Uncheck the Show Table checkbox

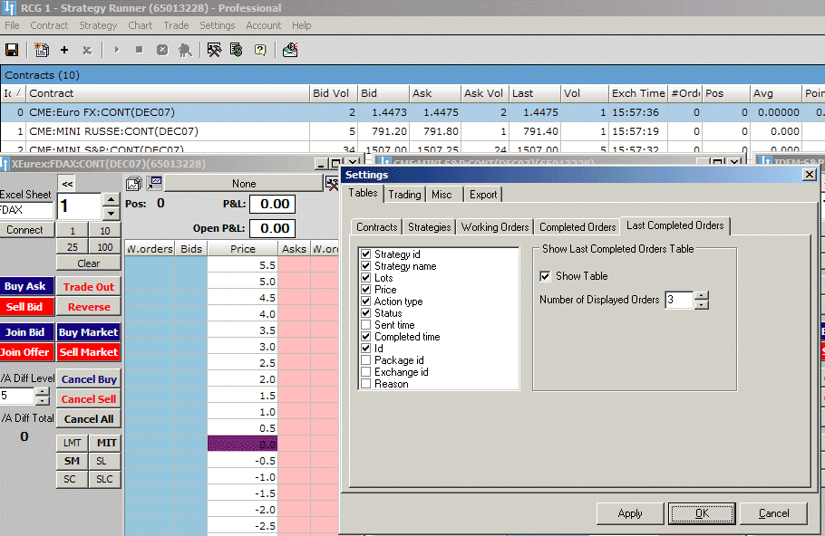[545, 276]
